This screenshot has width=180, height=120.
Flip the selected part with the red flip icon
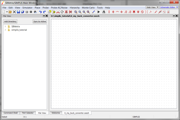(x=70, y=12)
